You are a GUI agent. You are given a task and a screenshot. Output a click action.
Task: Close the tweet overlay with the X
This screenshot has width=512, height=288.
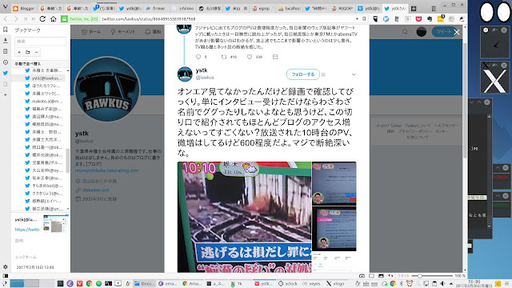pyautogui.click(x=457, y=32)
